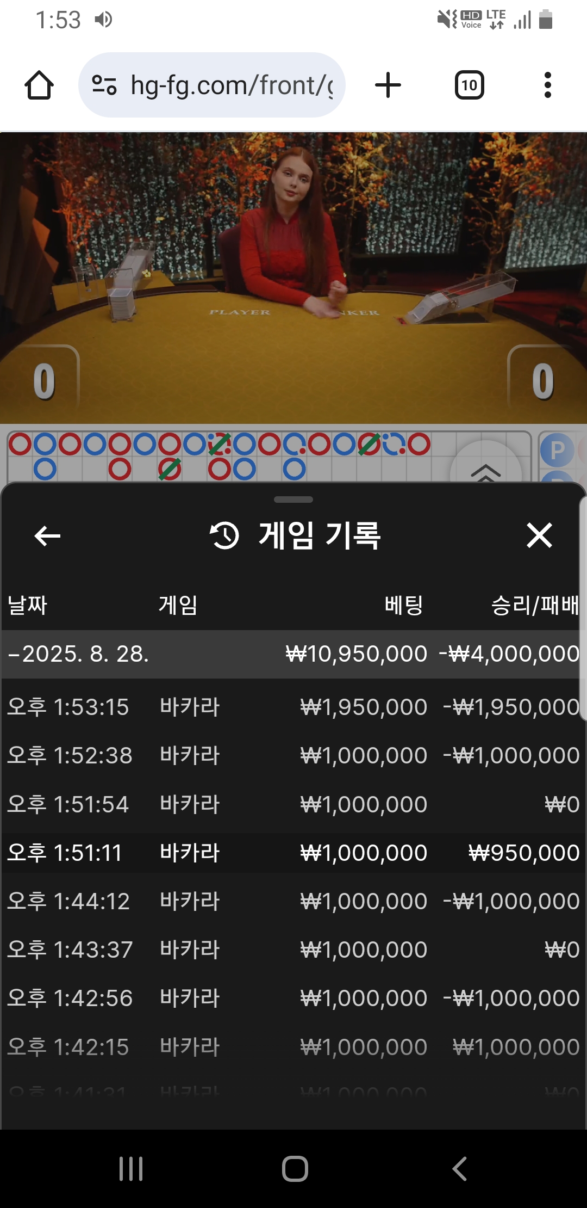Select the 오후 1:53:15 바카라 record
587x1208 pixels.
coord(292,707)
